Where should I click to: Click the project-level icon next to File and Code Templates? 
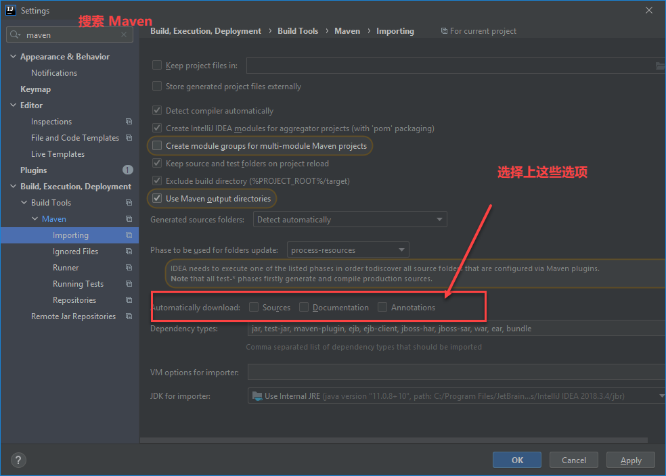(129, 138)
